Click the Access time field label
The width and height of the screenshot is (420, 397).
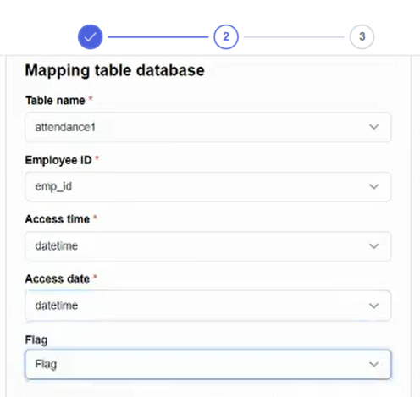pos(58,219)
